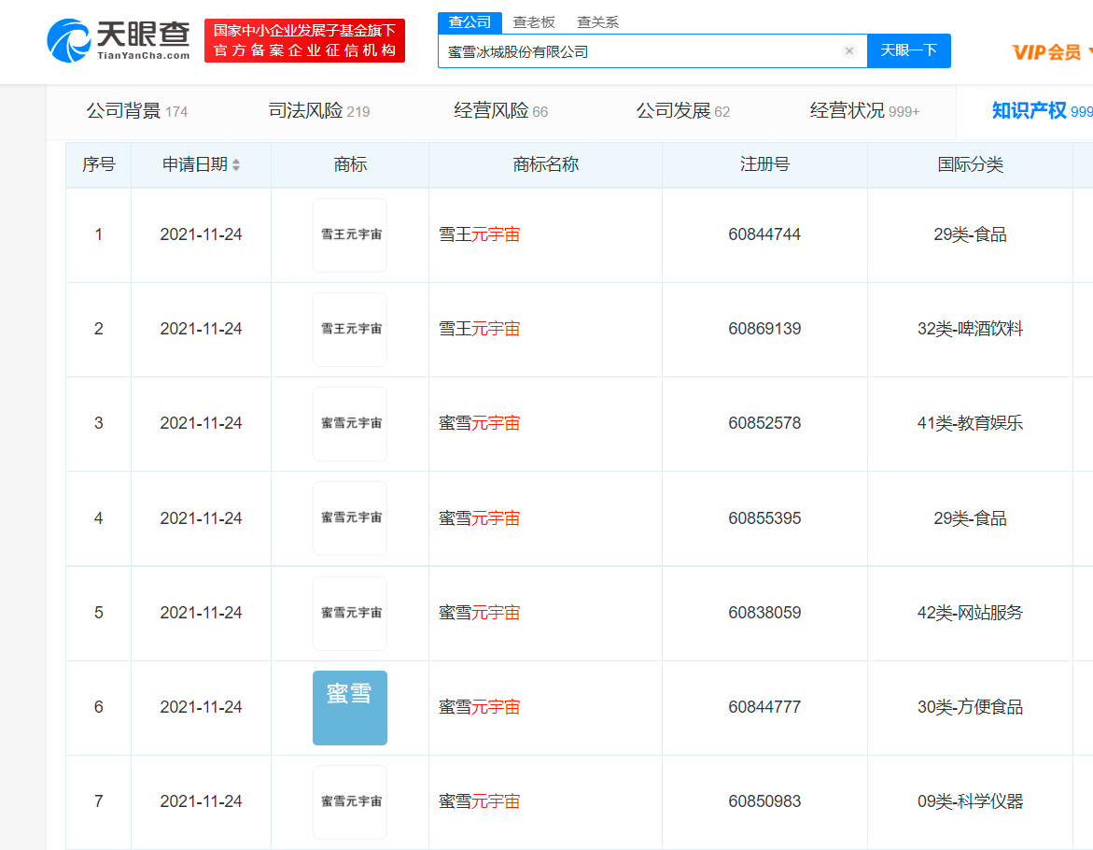Click the TianYanCha logo

[118, 40]
